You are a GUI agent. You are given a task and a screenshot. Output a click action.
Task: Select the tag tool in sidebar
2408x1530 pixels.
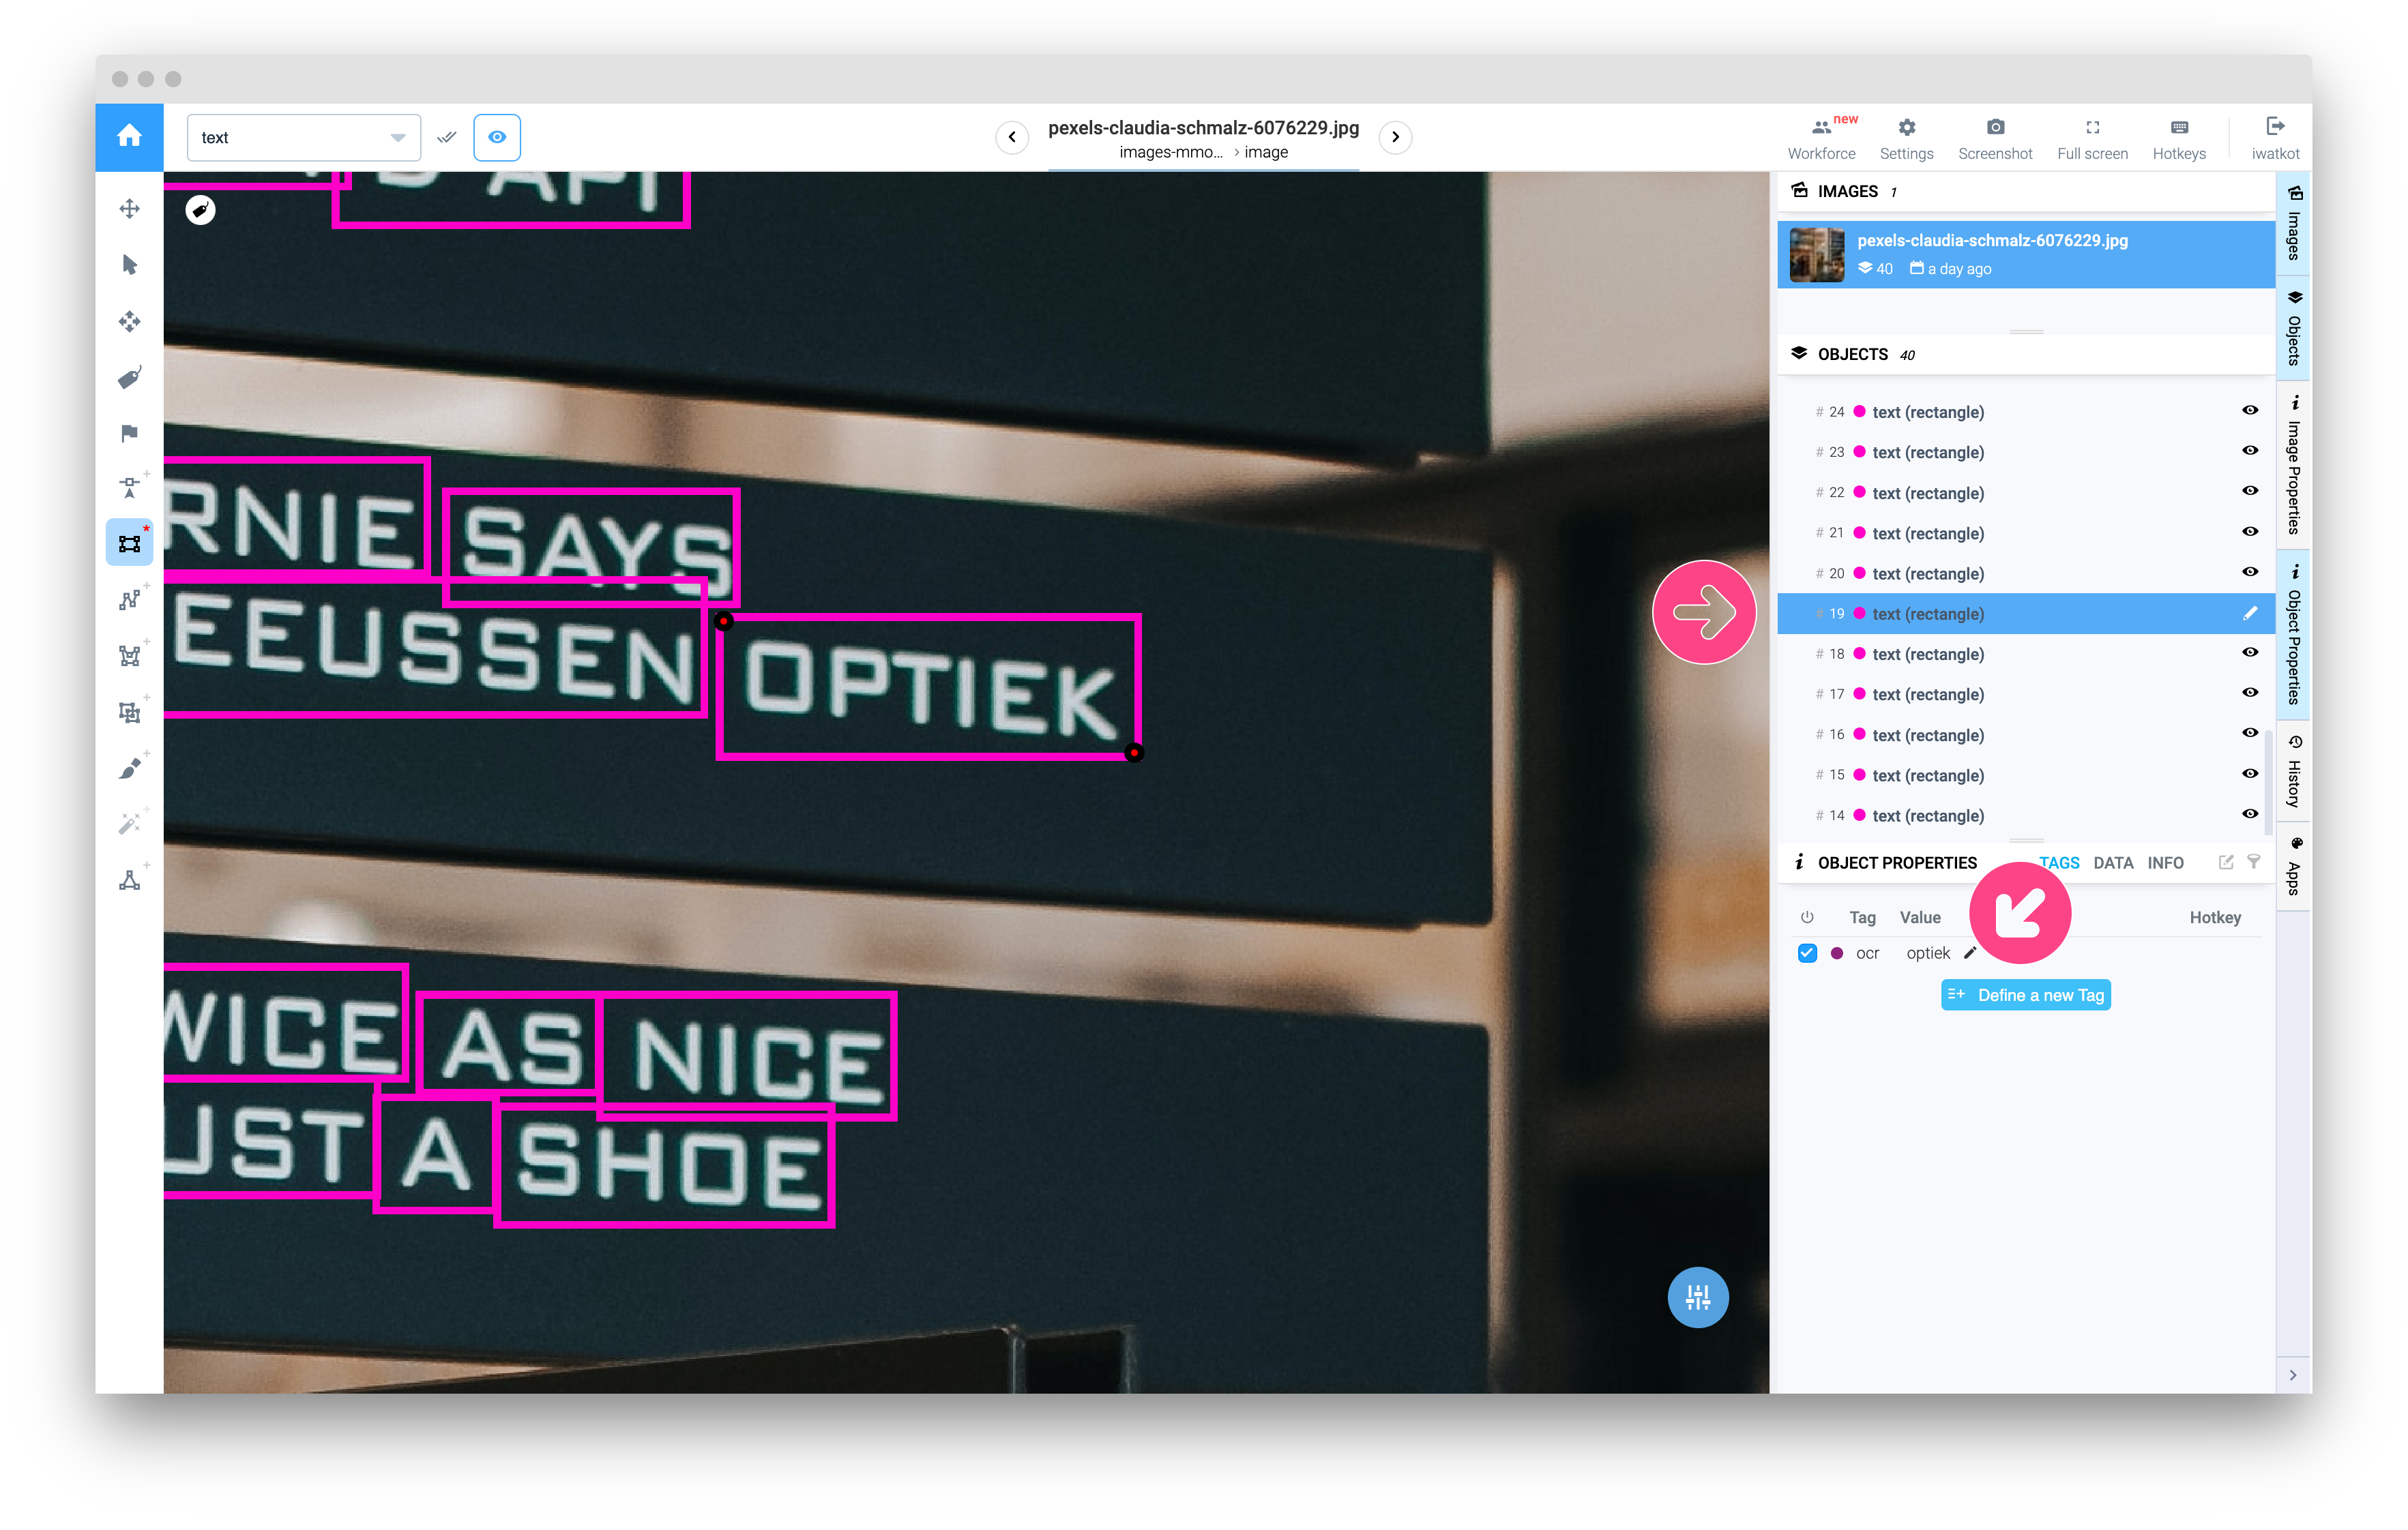129,378
